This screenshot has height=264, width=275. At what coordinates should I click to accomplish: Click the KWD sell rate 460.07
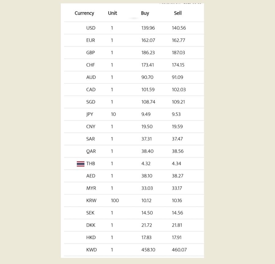click(x=179, y=250)
